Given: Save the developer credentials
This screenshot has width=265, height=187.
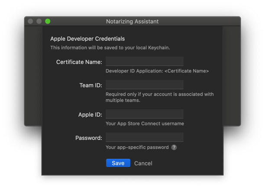Looking at the screenshot, I should click(x=118, y=163).
